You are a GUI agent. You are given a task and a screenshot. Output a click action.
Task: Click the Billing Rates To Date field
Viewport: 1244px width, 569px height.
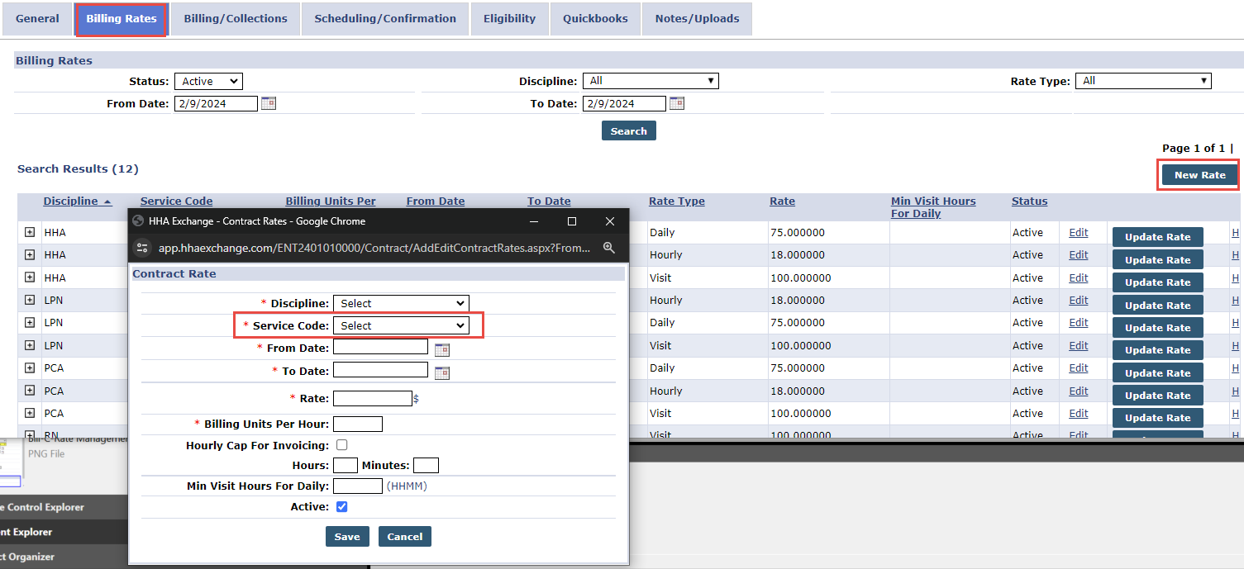coord(624,103)
